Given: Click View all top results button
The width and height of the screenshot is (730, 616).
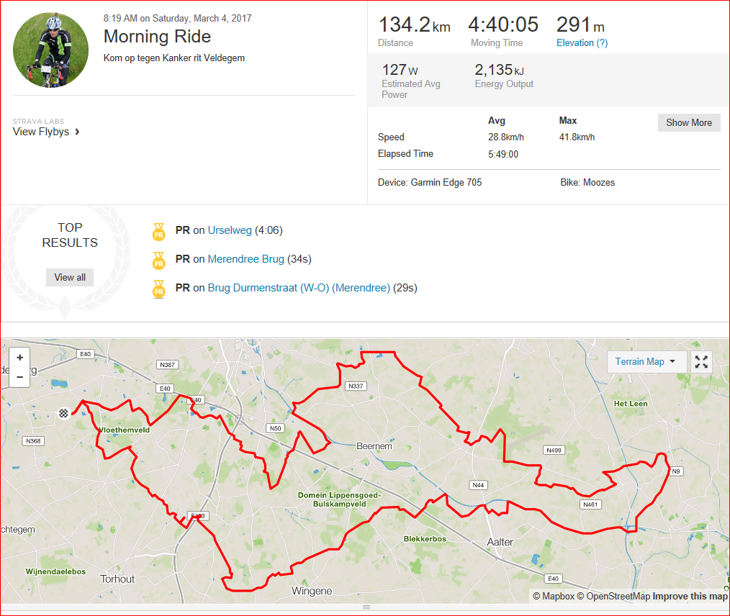Looking at the screenshot, I should pos(70,277).
